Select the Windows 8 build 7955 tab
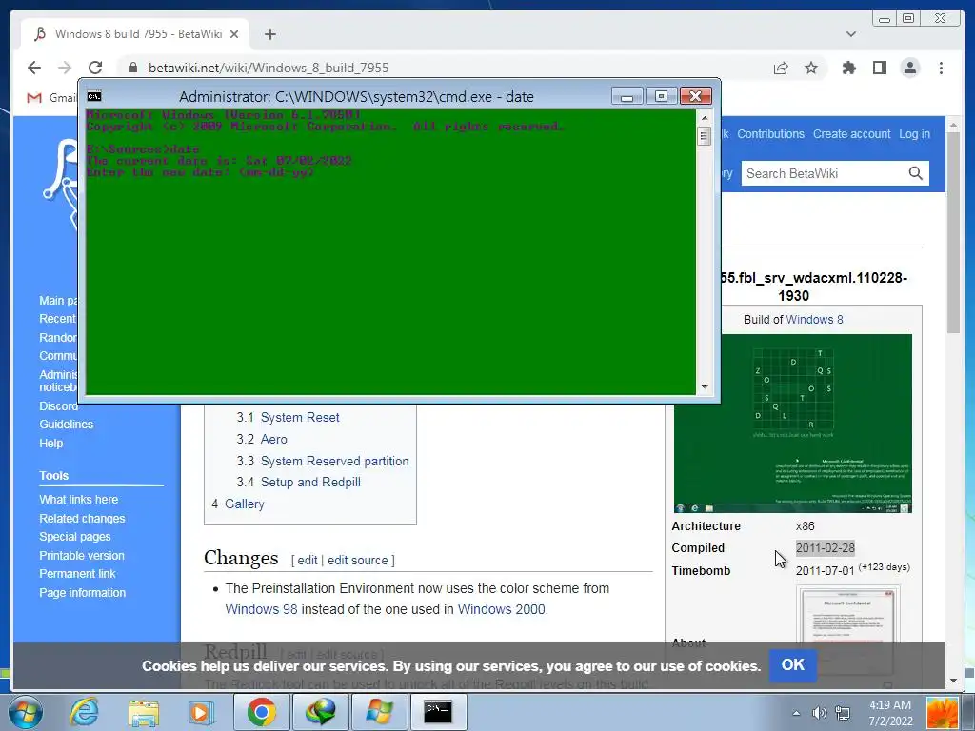Screen dimensions: 975x731 (x=135, y=34)
